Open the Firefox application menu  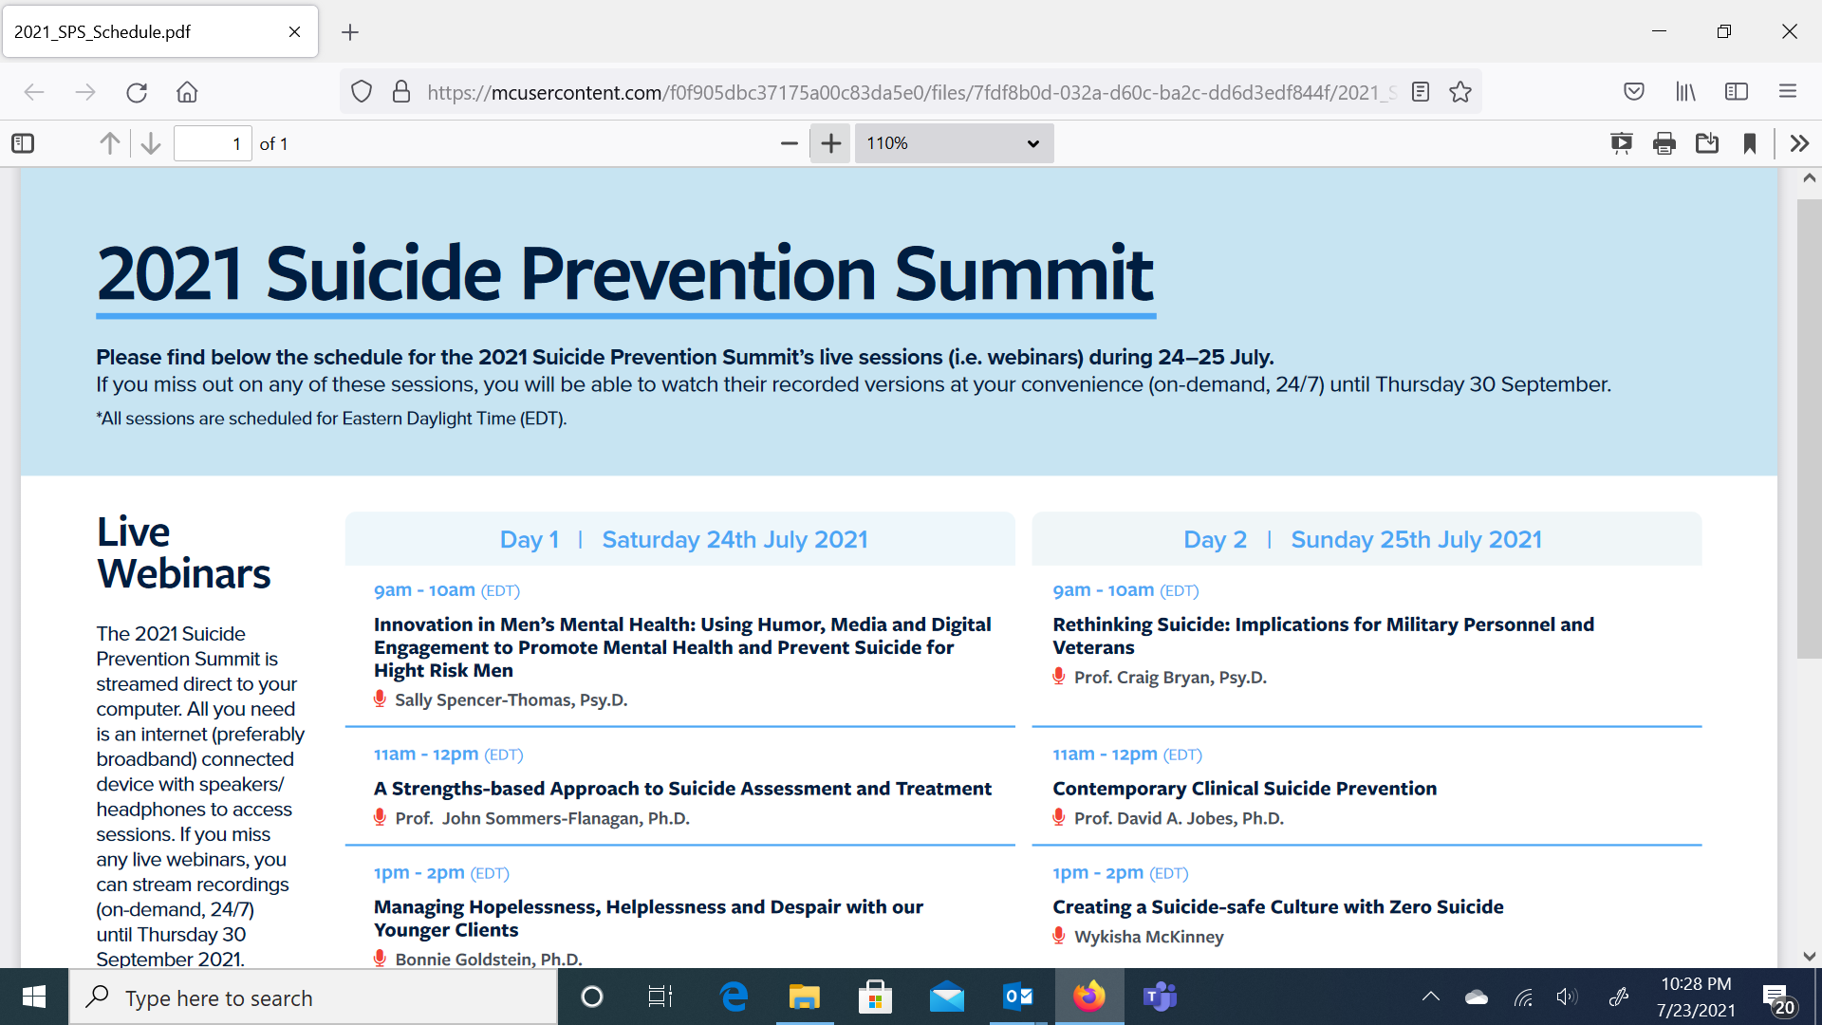(x=1788, y=92)
